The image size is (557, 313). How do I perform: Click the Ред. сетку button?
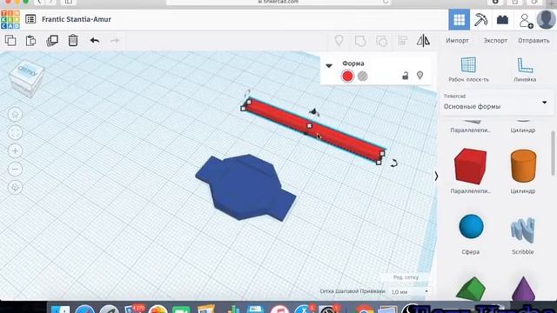pyautogui.click(x=406, y=277)
